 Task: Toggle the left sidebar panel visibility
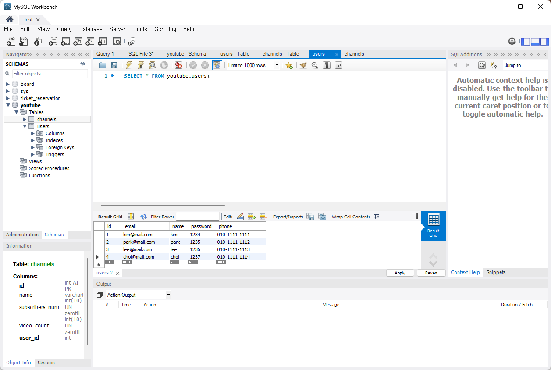(x=525, y=42)
